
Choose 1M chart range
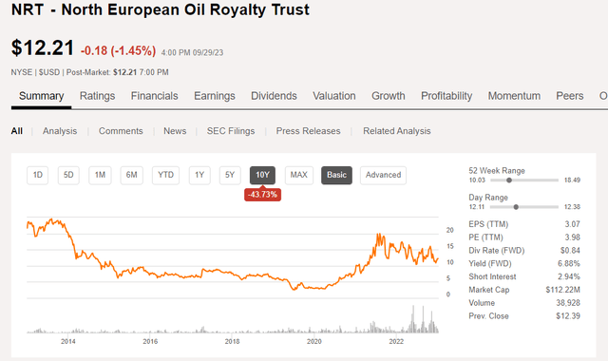(100, 175)
